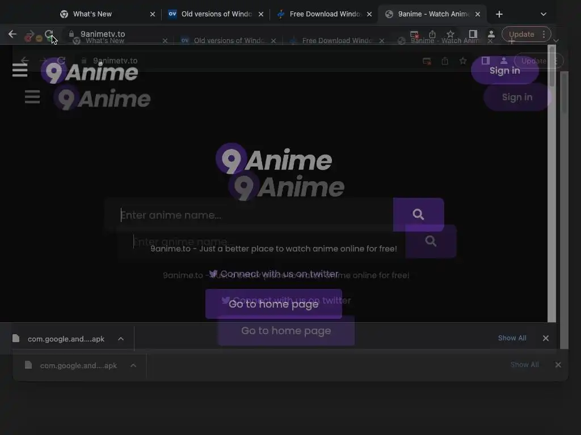Click the purple magnifier search button
This screenshot has height=435, width=581.
click(x=418, y=215)
